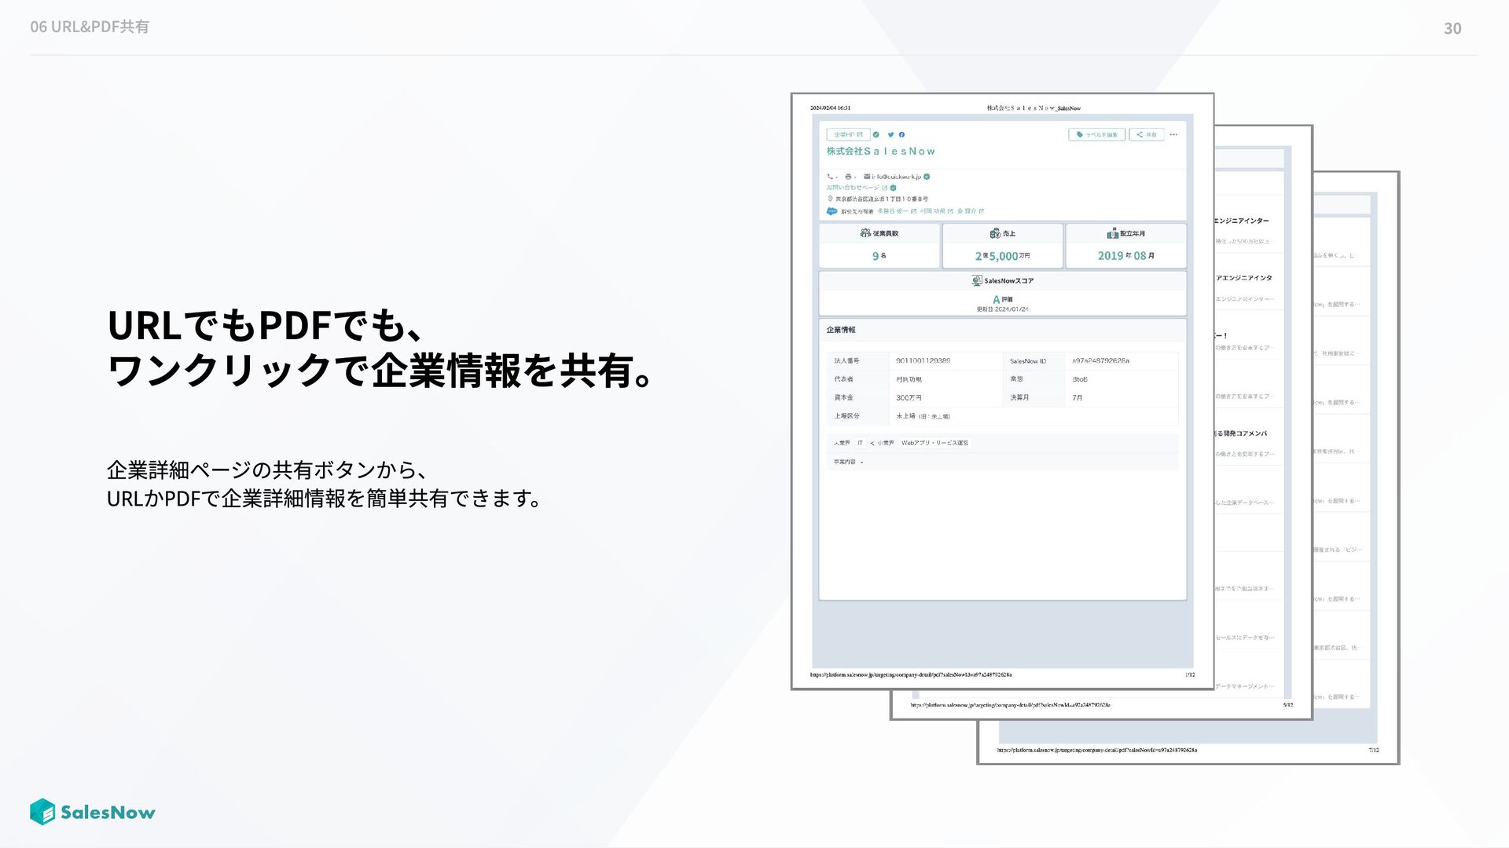Click the Salesforce cloud icon

(x=832, y=211)
